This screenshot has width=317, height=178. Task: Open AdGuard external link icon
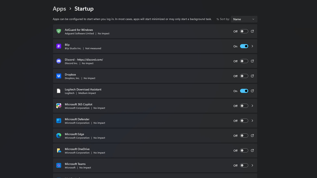[252, 31]
